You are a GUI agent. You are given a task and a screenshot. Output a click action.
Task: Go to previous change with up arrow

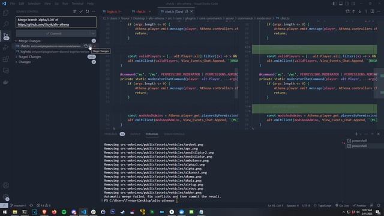[353, 11]
